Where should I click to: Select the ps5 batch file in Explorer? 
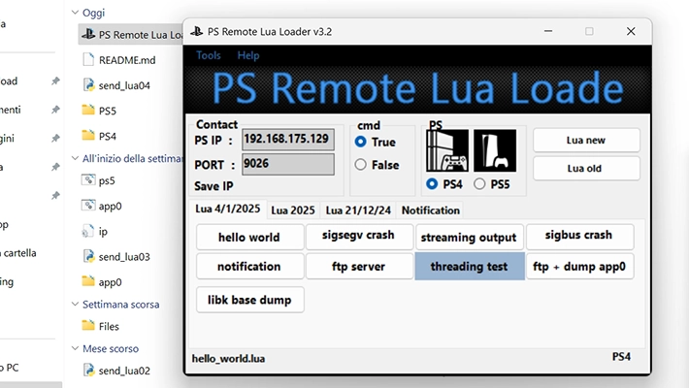point(99,180)
